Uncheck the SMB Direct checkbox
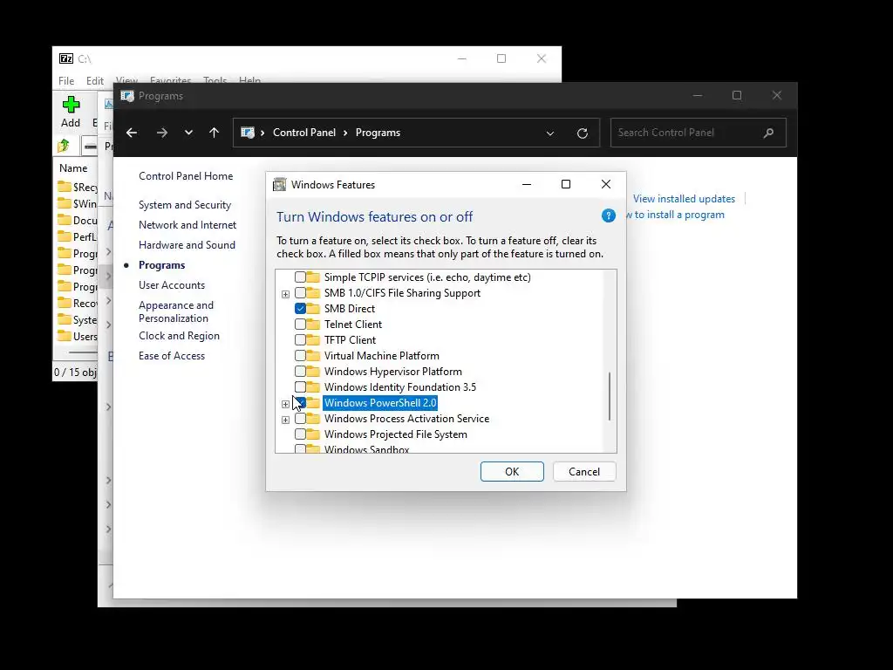This screenshot has width=893, height=670. click(x=300, y=308)
